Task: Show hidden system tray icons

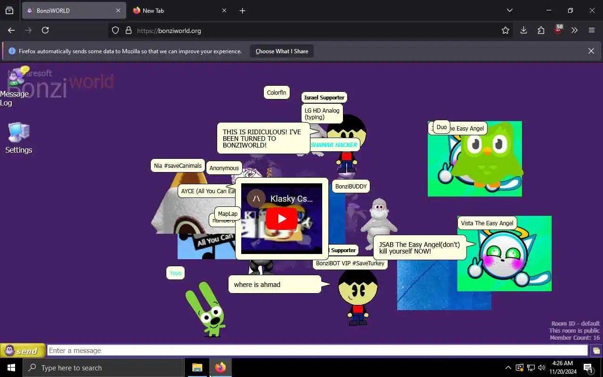Action: tap(508, 368)
